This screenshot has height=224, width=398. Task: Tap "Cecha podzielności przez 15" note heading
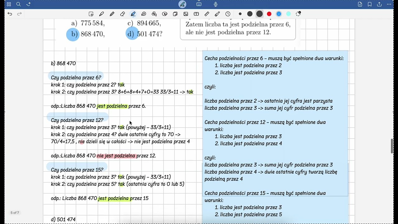(x=235, y=193)
